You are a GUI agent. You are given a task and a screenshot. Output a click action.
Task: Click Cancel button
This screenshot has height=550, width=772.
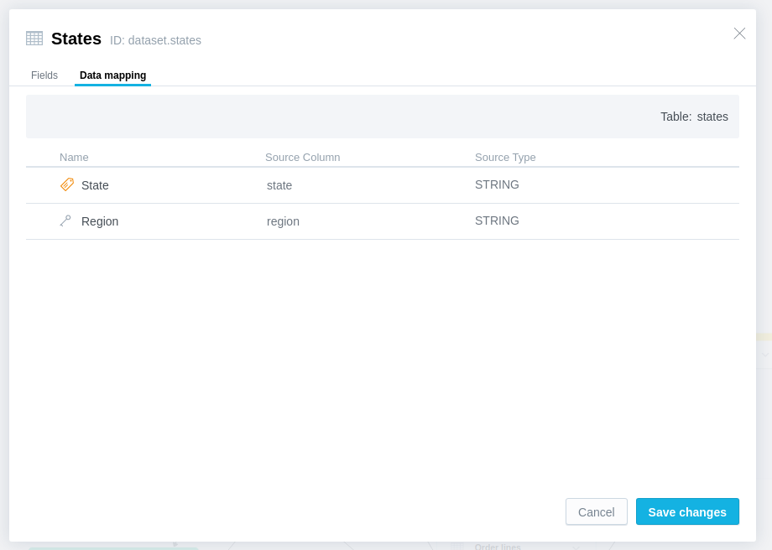click(597, 511)
